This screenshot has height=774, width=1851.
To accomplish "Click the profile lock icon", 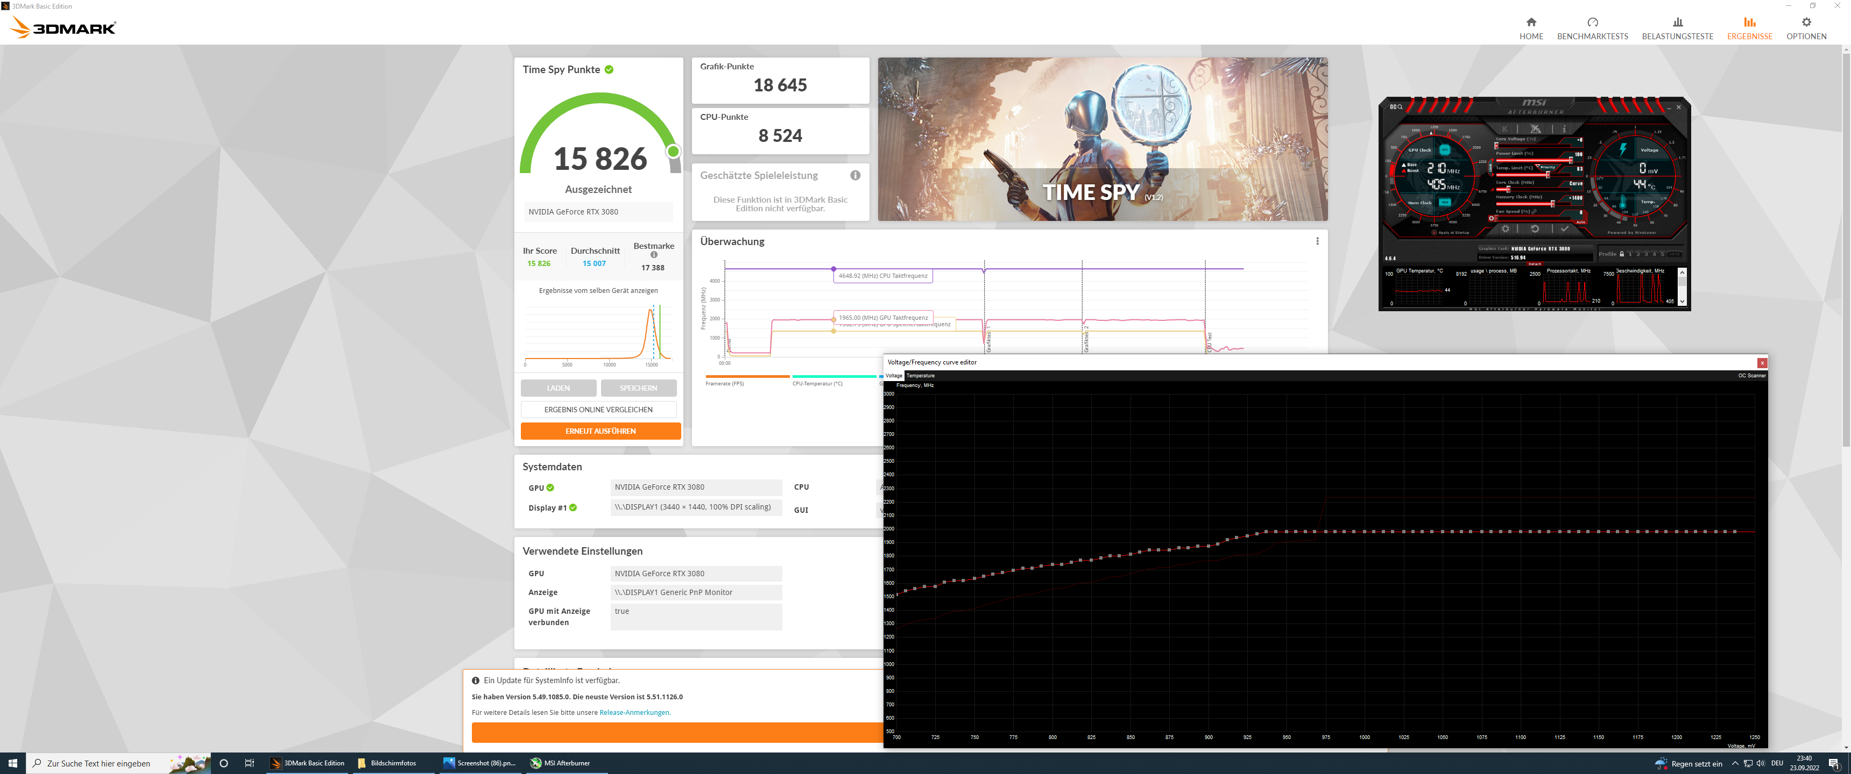I will (x=1622, y=254).
